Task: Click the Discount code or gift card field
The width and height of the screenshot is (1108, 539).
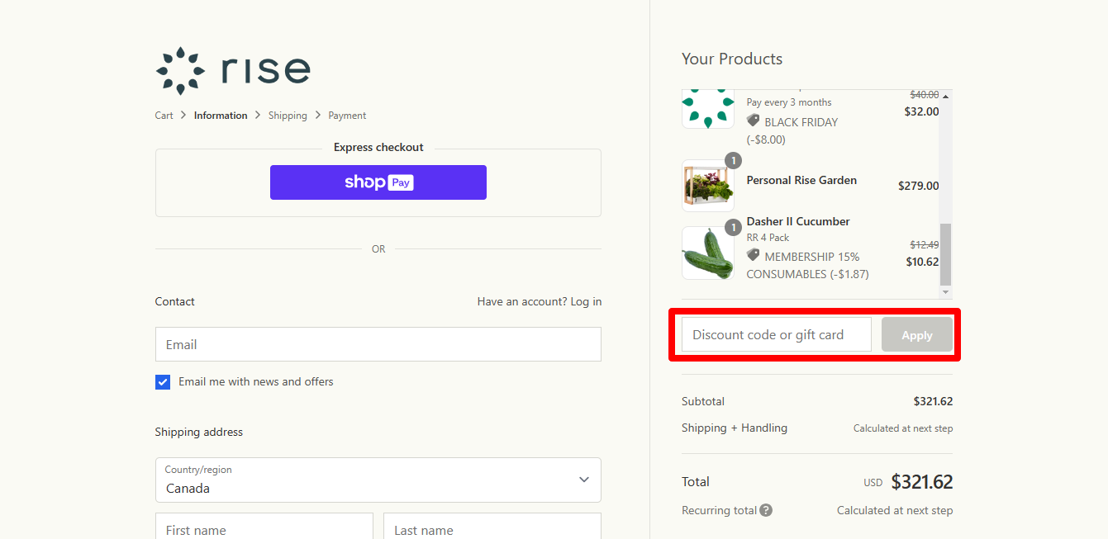Action: click(x=775, y=334)
